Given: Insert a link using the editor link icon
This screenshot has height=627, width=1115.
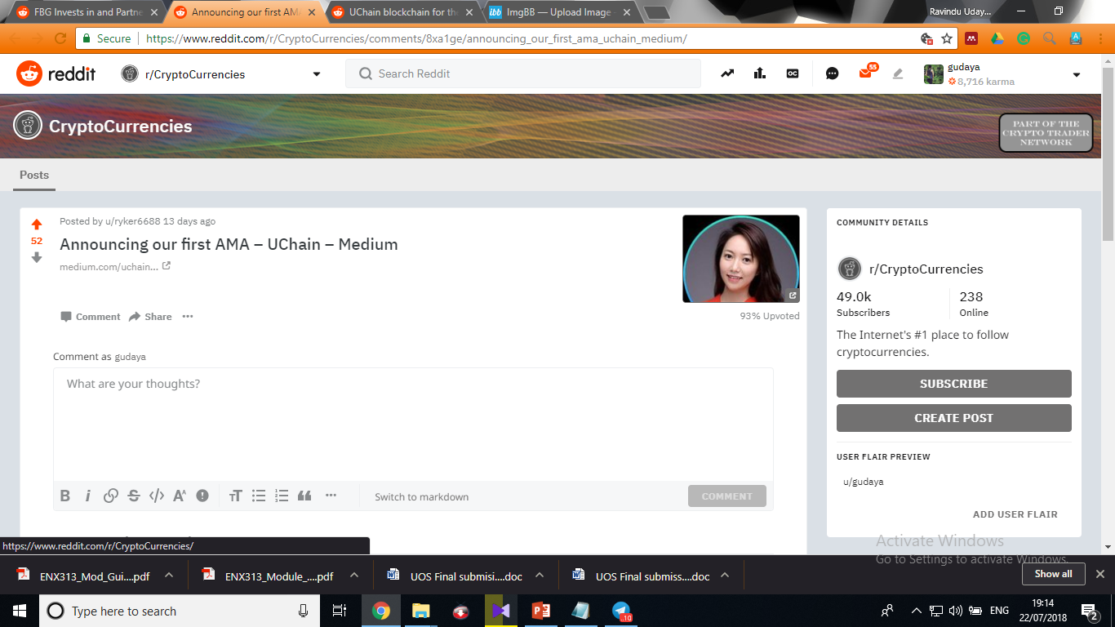Looking at the screenshot, I should (x=111, y=496).
